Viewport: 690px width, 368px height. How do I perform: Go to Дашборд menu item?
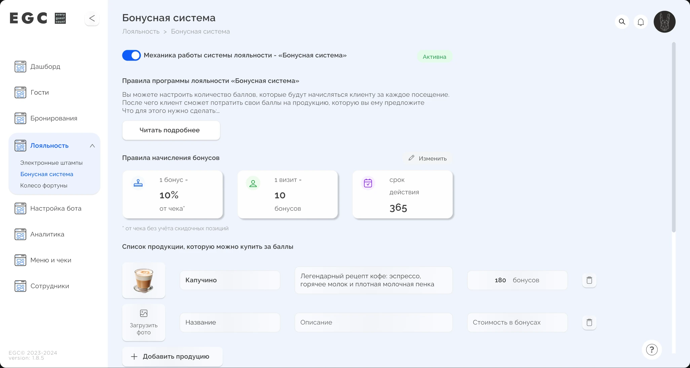45,67
